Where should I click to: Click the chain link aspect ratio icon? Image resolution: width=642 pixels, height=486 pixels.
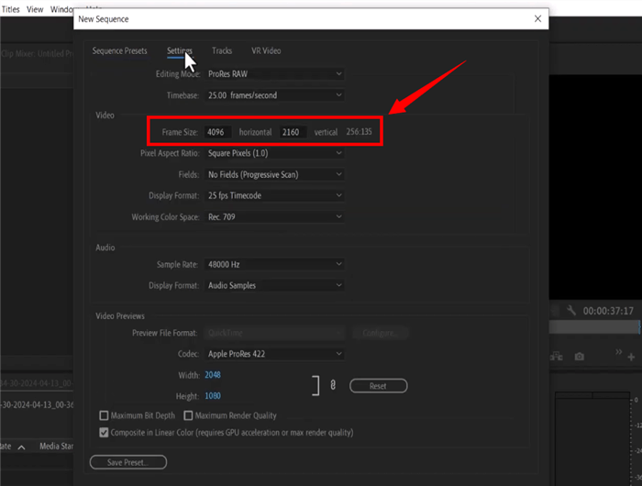tap(332, 386)
